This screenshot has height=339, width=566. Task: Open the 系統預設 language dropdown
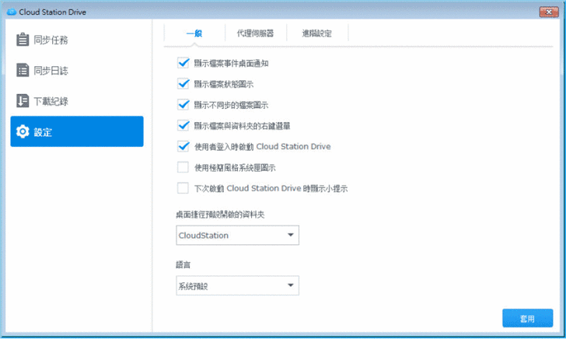coord(238,286)
